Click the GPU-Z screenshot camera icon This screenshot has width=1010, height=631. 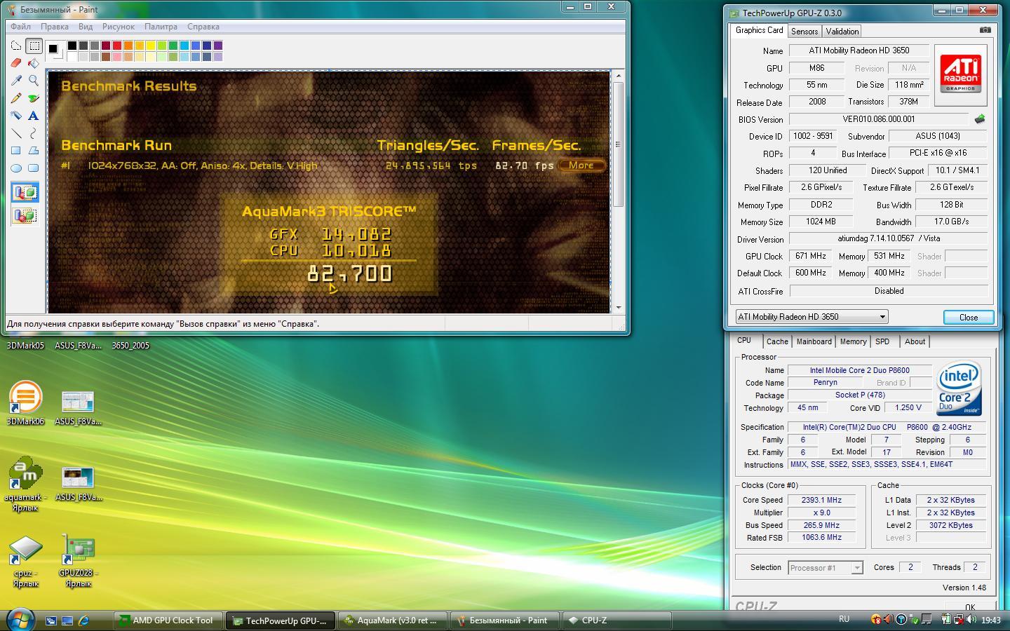tap(985, 30)
